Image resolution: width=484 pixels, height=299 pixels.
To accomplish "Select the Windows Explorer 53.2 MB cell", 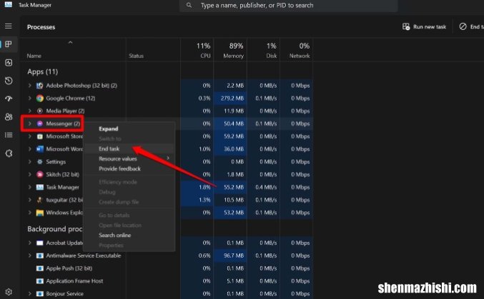I will pos(231,213).
